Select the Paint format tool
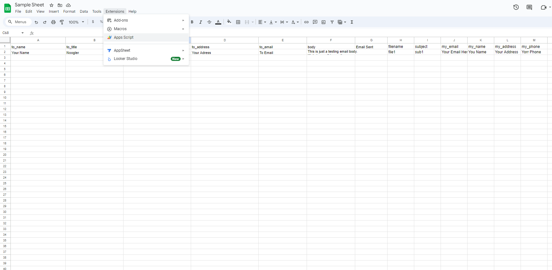 click(x=62, y=22)
